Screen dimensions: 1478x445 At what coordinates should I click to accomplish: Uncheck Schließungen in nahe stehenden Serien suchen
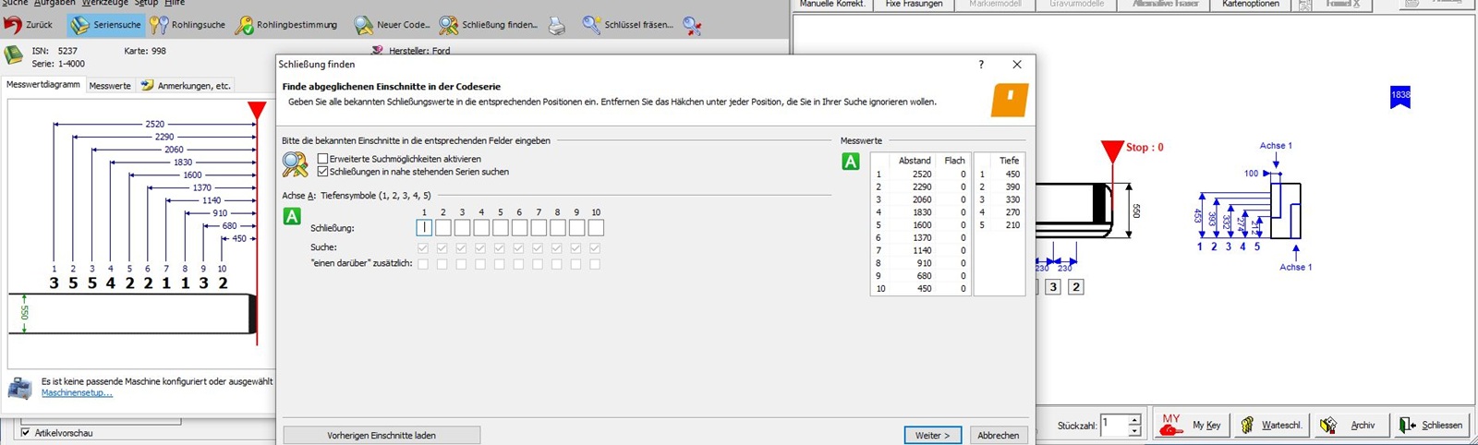322,172
